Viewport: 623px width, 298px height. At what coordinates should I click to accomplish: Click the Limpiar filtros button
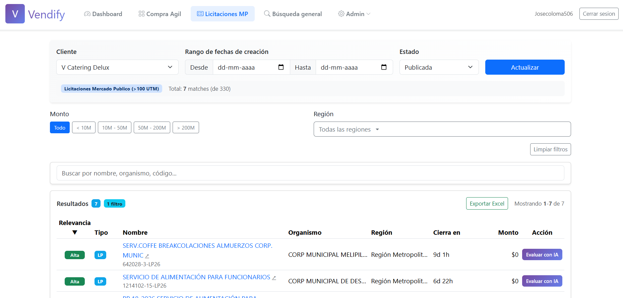coord(550,149)
